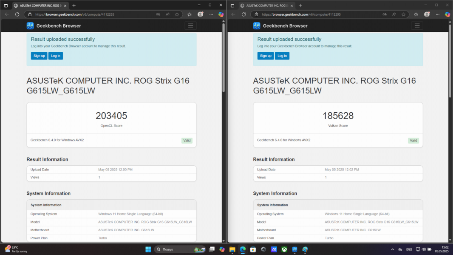Add the right window's page to favorites
This screenshot has height=255, width=453.
tap(403, 14)
